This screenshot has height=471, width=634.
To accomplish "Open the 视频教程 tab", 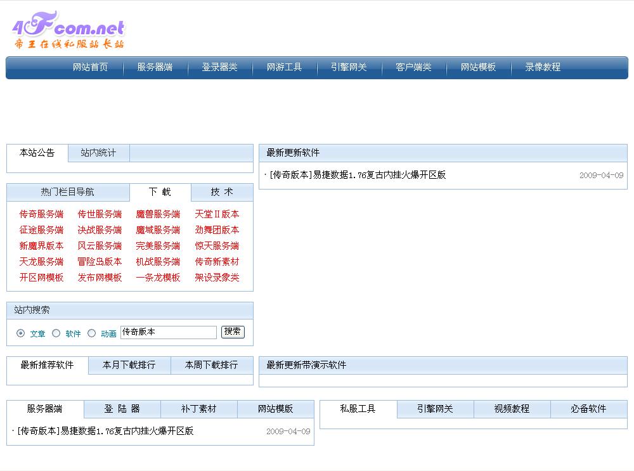I will (x=512, y=409).
